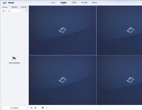Click inside the device search input field
Screen dimensions: 142x110
point(14,11)
